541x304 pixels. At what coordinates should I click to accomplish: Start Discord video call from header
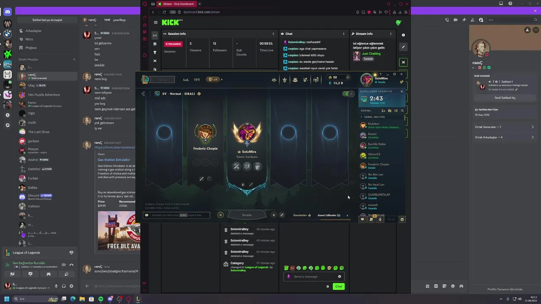coord(455,20)
